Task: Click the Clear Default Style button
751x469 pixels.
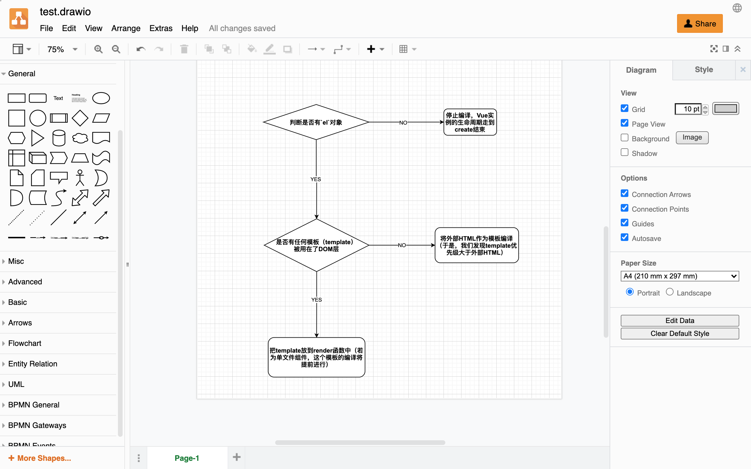Action: [679, 334]
